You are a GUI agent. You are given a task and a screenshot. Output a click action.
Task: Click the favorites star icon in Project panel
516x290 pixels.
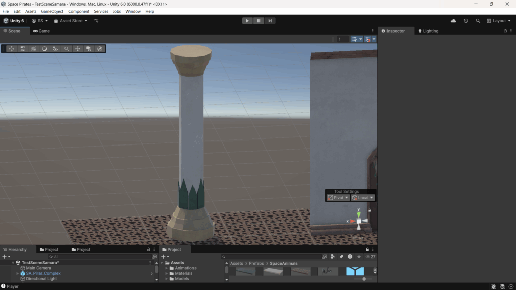[x=359, y=257]
